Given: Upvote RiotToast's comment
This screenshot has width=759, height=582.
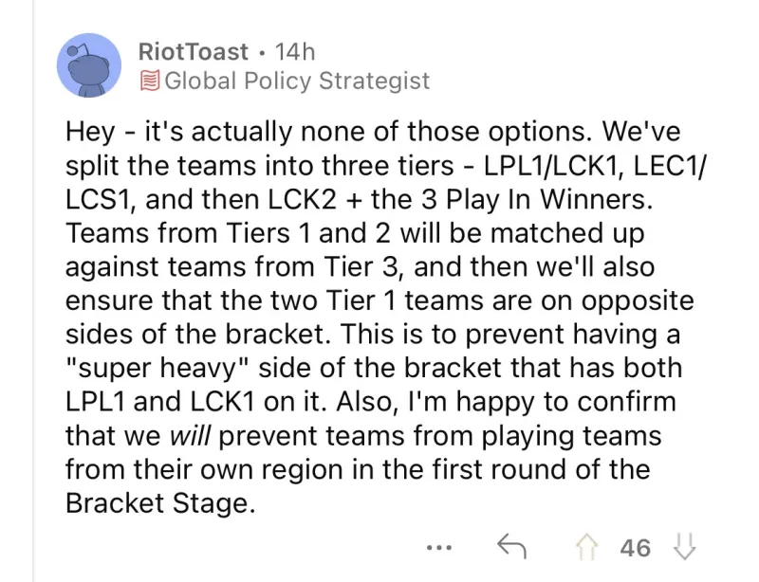Looking at the screenshot, I should [x=586, y=548].
